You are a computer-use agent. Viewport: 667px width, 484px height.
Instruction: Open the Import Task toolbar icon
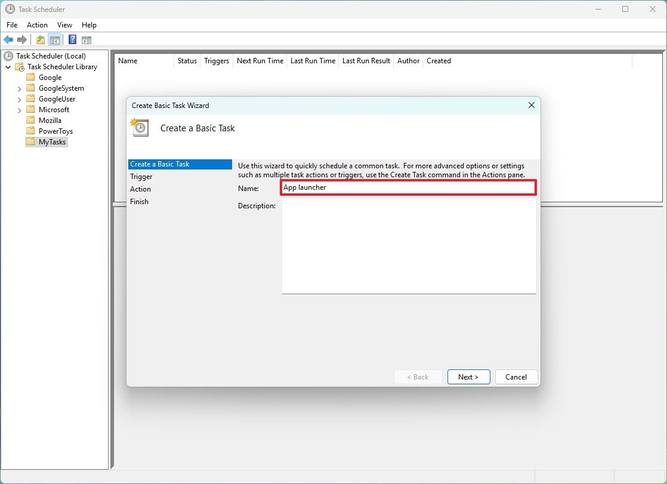tap(39, 39)
